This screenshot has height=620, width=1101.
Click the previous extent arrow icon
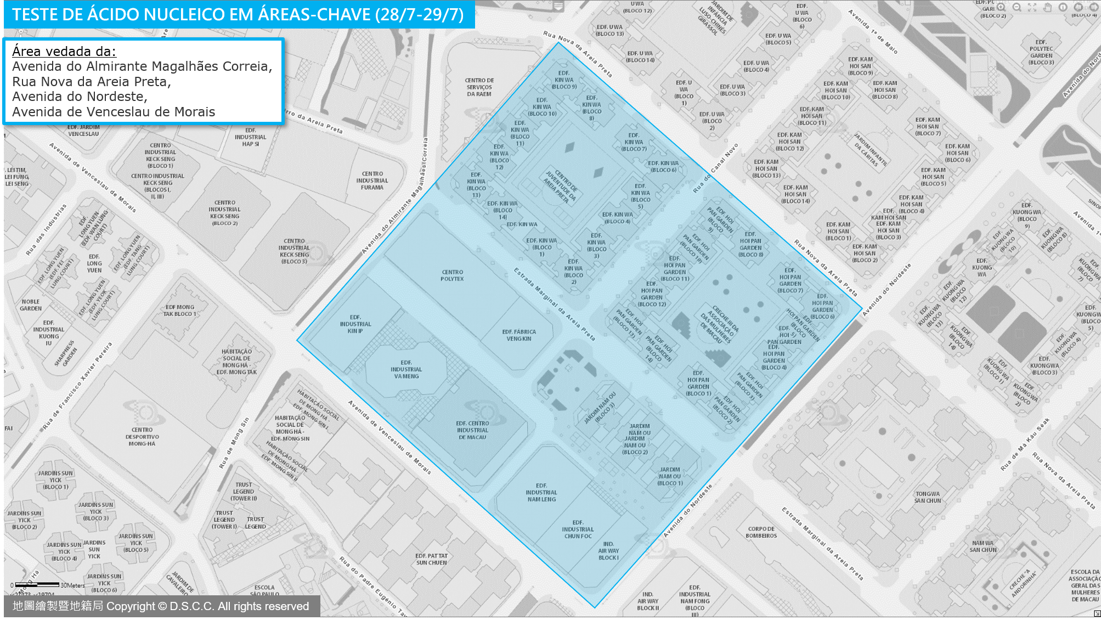1079,7
